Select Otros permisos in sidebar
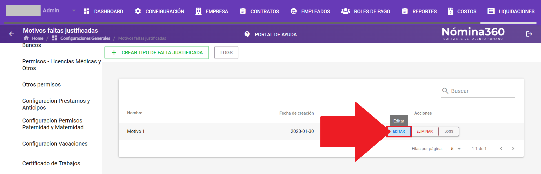 41,84
